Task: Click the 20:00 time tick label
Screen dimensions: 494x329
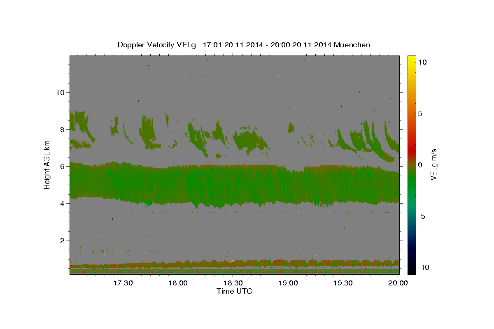Action: 399,283
